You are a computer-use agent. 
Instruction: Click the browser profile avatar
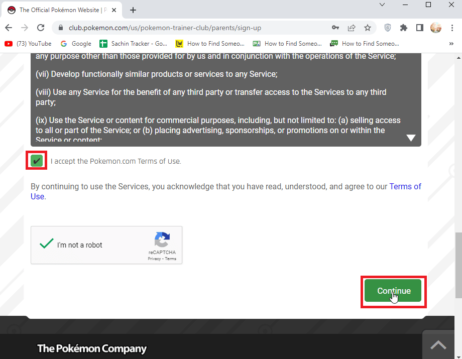pos(435,28)
